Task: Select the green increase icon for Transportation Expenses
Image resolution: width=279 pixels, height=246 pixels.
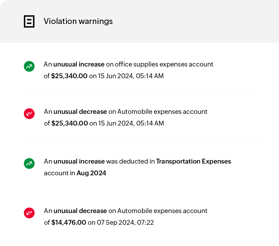Action: point(29,164)
